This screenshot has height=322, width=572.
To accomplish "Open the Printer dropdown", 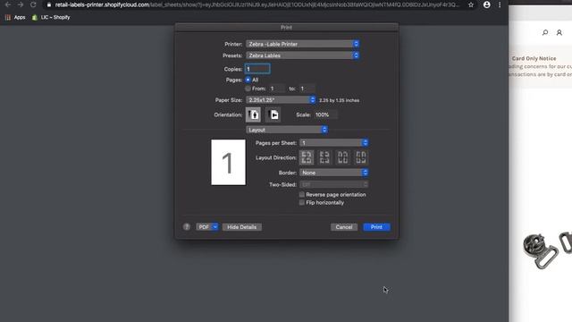I will point(303,44).
